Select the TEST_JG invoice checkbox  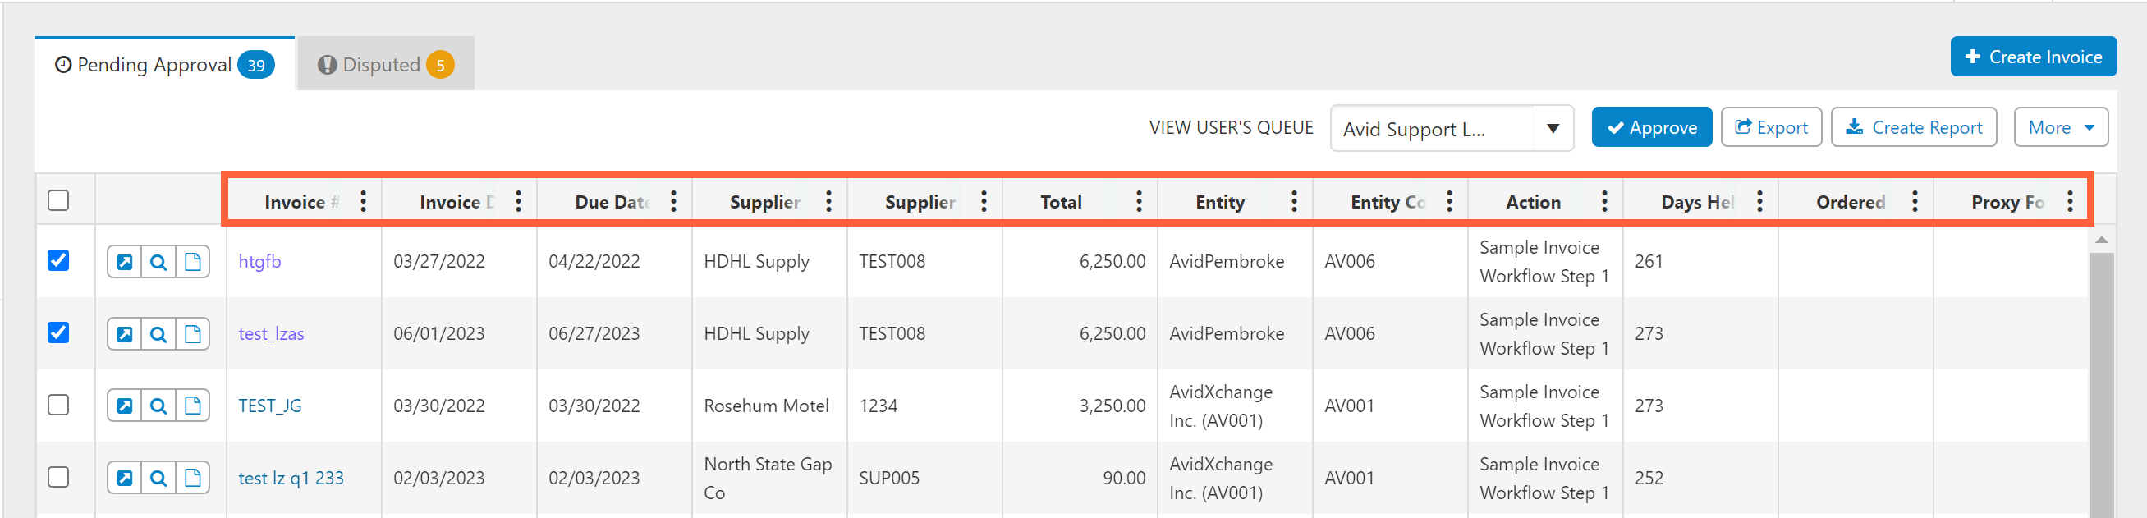(58, 406)
